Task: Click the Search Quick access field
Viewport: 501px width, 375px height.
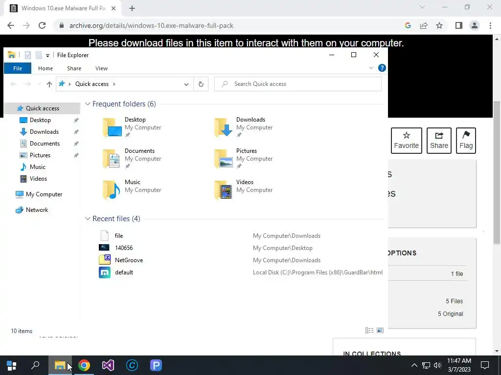Action: click(x=298, y=84)
